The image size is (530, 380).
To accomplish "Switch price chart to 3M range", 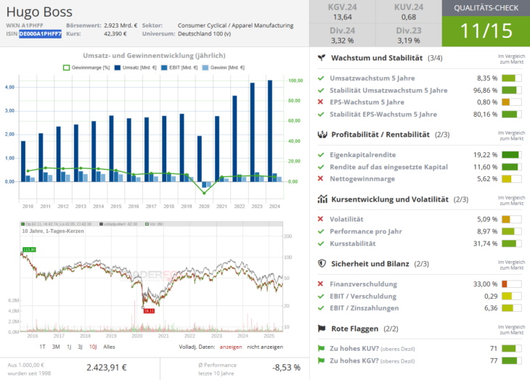I will [56, 347].
